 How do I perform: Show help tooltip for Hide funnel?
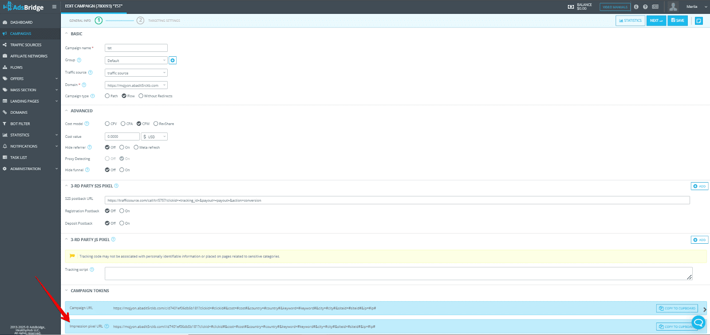pyautogui.click(x=87, y=170)
